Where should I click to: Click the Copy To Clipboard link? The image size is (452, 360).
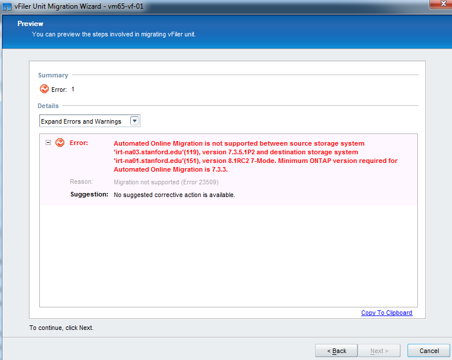coord(387,313)
